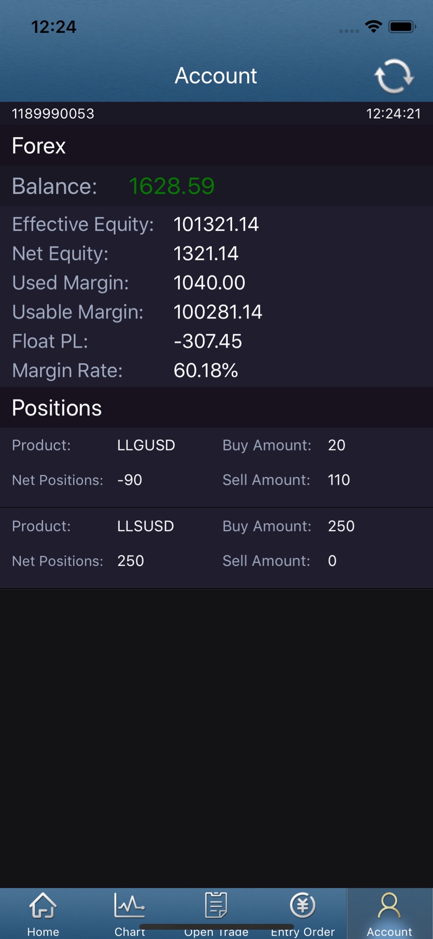The image size is (433, 939).
Task: Tap the green balance value 1628.59
Action: 172,186
